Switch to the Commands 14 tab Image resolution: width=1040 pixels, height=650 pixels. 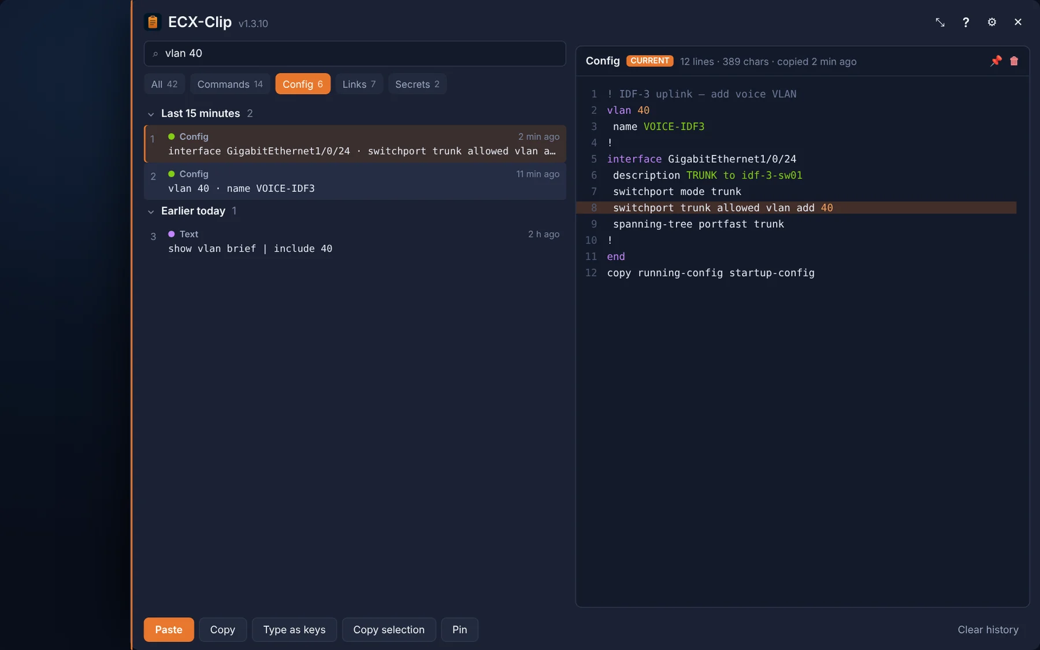pyautogui.click(x=230, y=84)
